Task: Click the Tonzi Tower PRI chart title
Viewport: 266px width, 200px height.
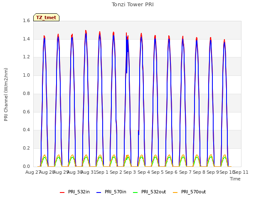Action: click(x=133, y=5)
